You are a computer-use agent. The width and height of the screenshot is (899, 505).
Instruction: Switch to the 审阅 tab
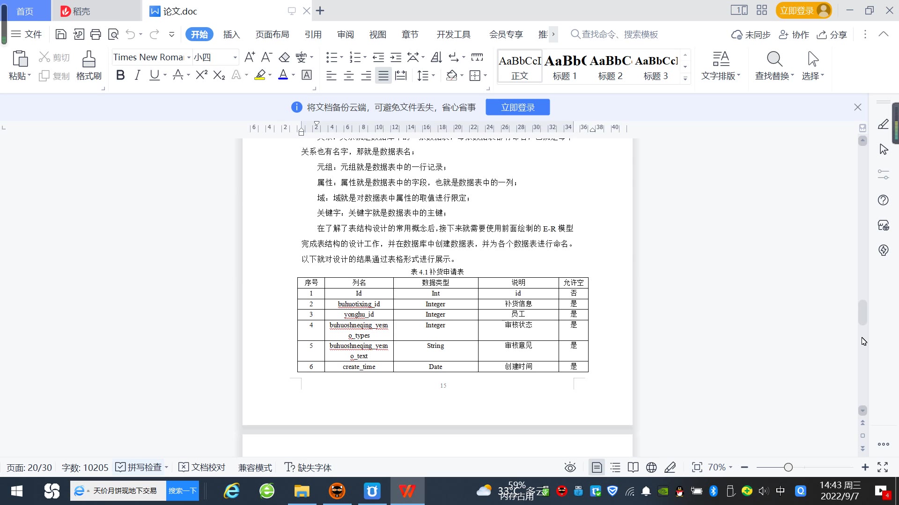pos(345,34)
